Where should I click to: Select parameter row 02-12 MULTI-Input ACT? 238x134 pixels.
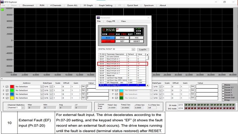[x=122, y=85]
